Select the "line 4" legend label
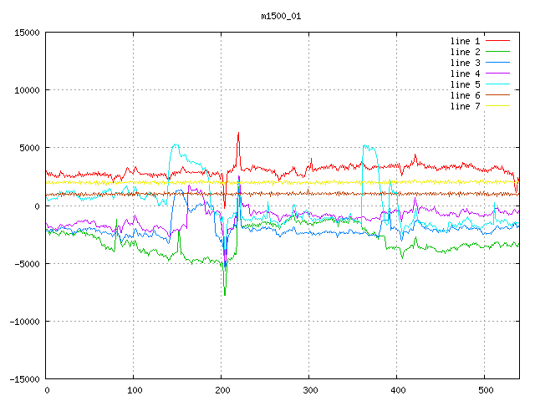The height and width of the screenshot is (401, 535). pyautogui.click(x=465, y=74)
